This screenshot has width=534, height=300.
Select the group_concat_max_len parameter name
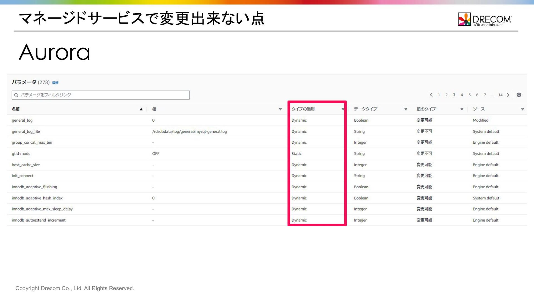point(32,142)
